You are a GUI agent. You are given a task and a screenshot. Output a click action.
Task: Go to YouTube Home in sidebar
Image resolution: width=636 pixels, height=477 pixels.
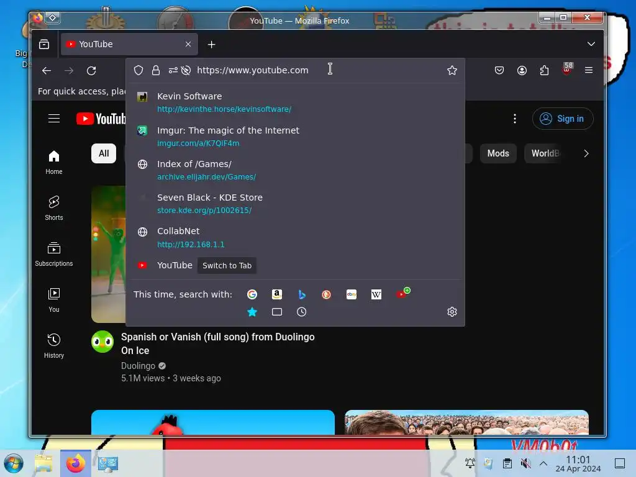tap(54, 162)
